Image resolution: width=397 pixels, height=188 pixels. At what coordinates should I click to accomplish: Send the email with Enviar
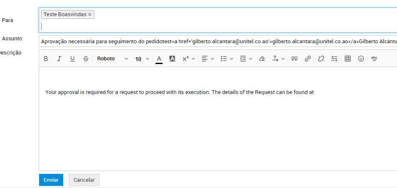pos(51,180)
